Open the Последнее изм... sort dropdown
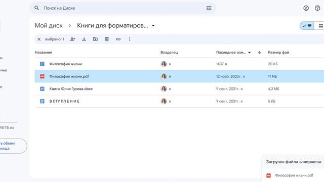This screenshot has width=324, height=182. [250, 53]
